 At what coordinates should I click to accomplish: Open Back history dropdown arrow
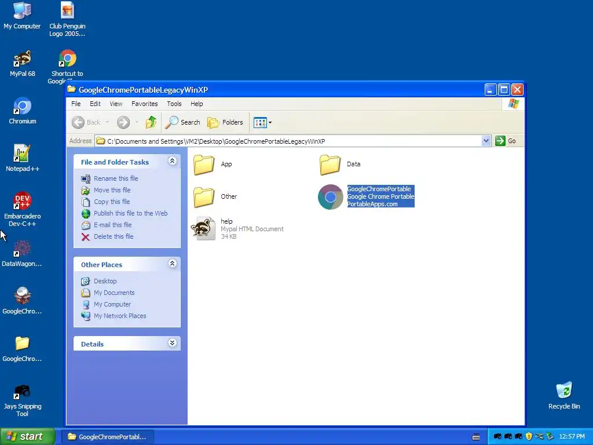pyautogui.click(x=107, y=122)
